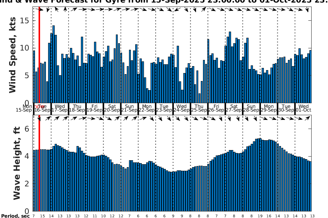Select the shortest wind speed bar on 25-Sep
Viewport: 328px width, 218px height.
tap(199, 98)
